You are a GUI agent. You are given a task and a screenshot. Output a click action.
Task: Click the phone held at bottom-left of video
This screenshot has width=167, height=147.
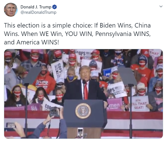11,125
